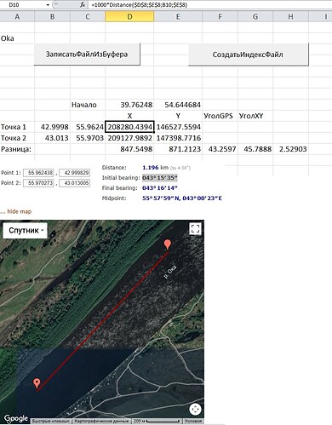Open the Street View pan control icon
332x425 pixels.
coord(195,409)
